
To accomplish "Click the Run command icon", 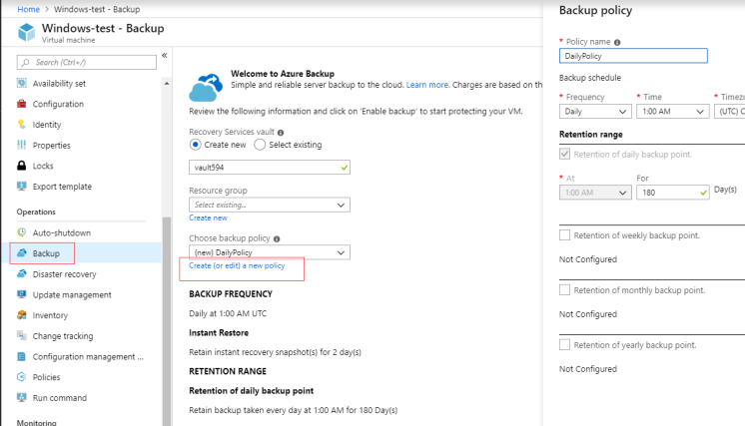I will pyautogui.click(x=21, y=397).
